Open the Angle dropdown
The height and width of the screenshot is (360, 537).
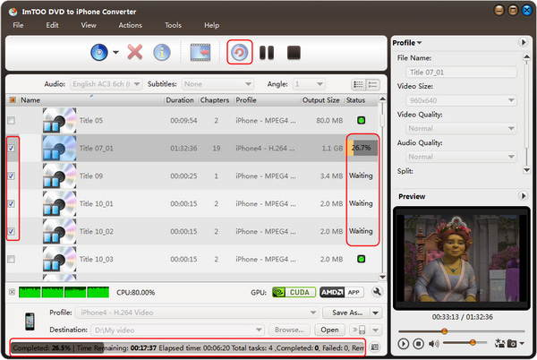pyautogui.click(x=309, y=84)
